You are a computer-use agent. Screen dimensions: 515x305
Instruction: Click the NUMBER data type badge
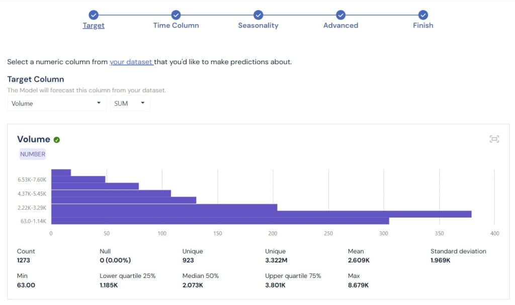(32, 154)
